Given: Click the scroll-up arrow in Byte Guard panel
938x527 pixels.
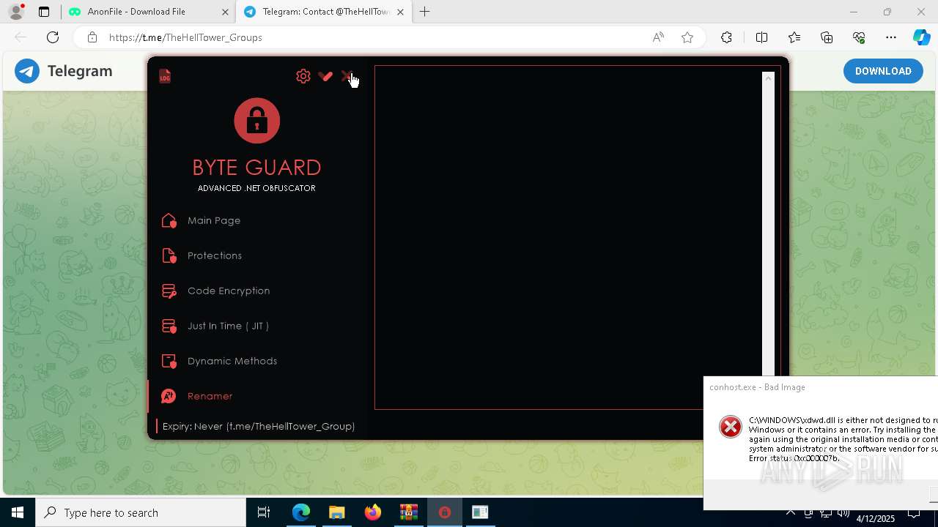Looking at the screenshot, I should [x=768, y=78].
